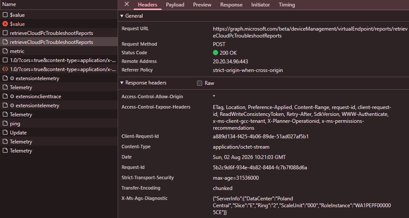This screenshot has width=409, height=218.
Task: Click the asterisk value of Access-Control-Allow-Origin
Action: click(x=214, y=97)
